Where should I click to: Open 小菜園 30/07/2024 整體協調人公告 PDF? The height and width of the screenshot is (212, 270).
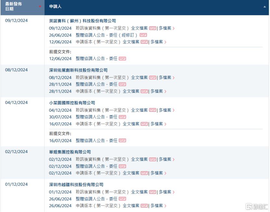tap(122, 117)
